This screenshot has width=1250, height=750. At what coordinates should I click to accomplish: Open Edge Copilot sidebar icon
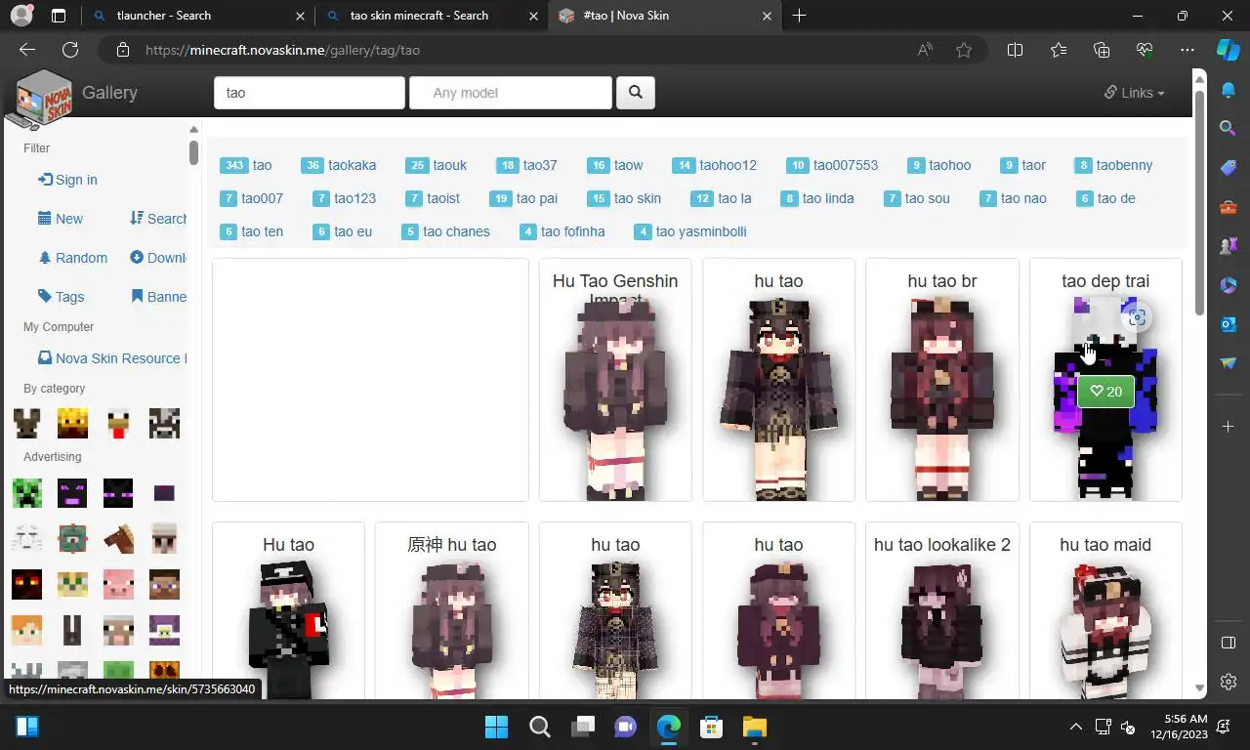[1228, 50]
